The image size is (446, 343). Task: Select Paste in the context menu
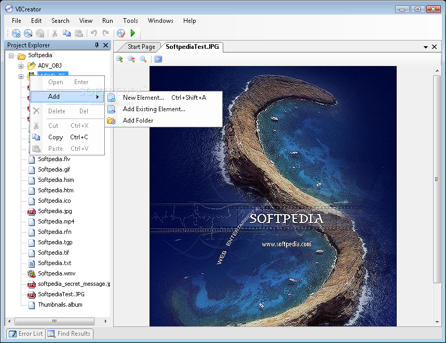67,149
